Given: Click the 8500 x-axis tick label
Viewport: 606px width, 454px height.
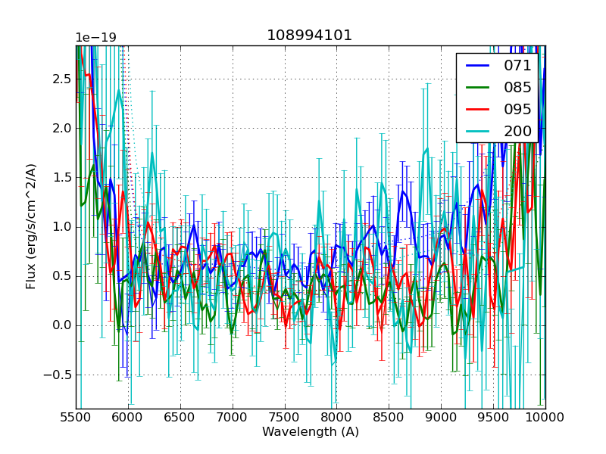Looking at the screenshot, I should coord(389,417).
